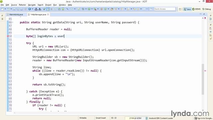Open the Outline view icon in right sidebar

coord(211,19)
